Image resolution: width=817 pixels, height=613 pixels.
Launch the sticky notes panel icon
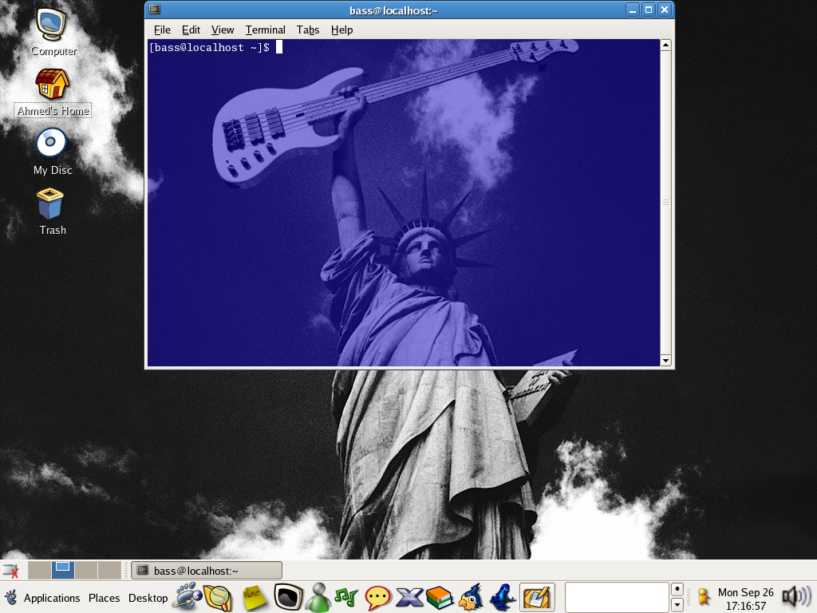coord(255,597)
